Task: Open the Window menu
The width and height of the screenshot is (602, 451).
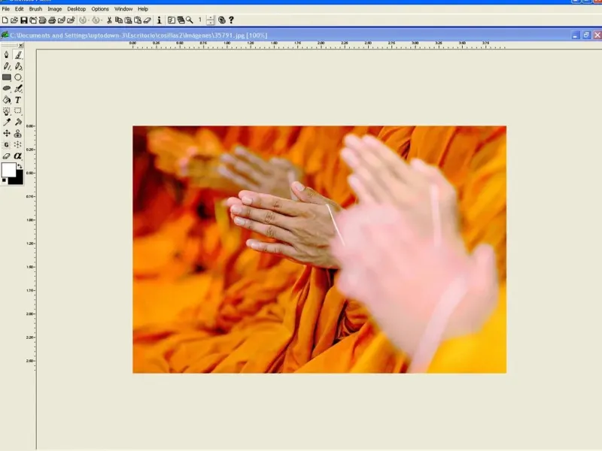Action: point(123,9)
